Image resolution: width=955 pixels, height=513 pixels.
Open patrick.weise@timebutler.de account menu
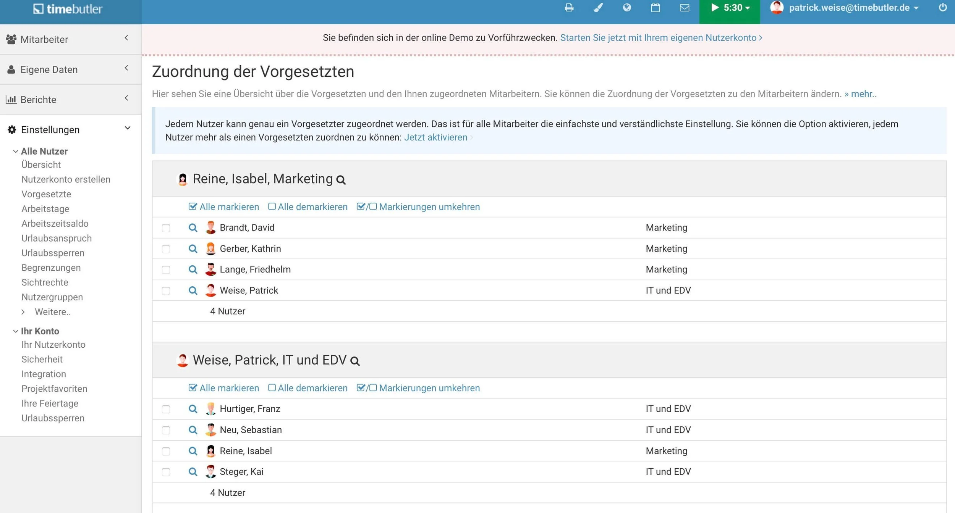[x=849, y=8]
